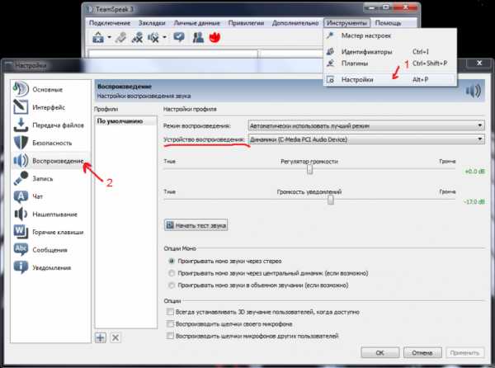Expand Устройство воспроизведения dropdown
495x368 pixels.
[x=366, y=139]
